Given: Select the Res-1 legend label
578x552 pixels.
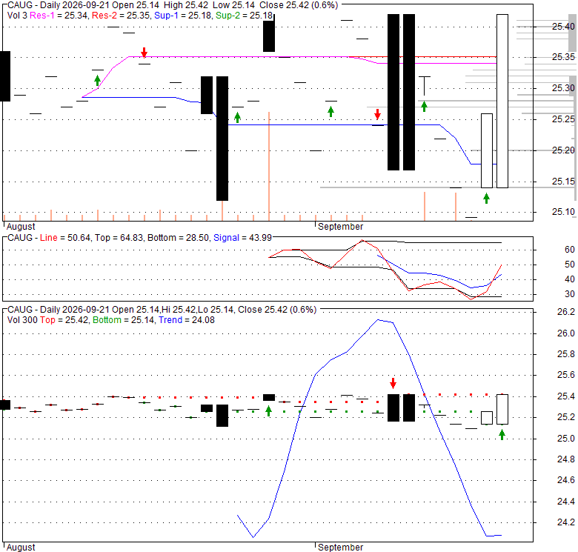Looking at the screenshot, I should pos(41,16).
